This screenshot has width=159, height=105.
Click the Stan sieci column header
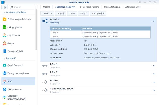click(87, 29)
